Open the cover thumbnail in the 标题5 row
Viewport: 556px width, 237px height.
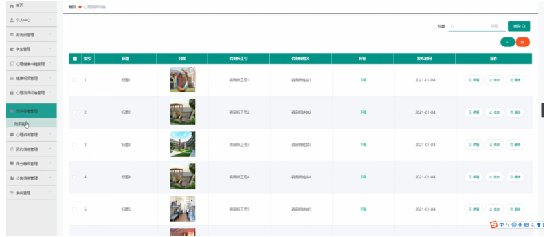(183, 209)
